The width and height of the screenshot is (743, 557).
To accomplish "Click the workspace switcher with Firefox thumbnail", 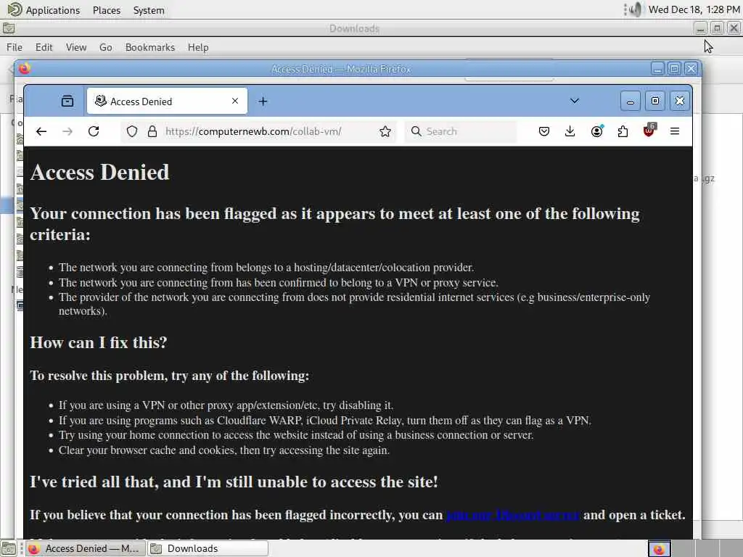I will (659, 548).
